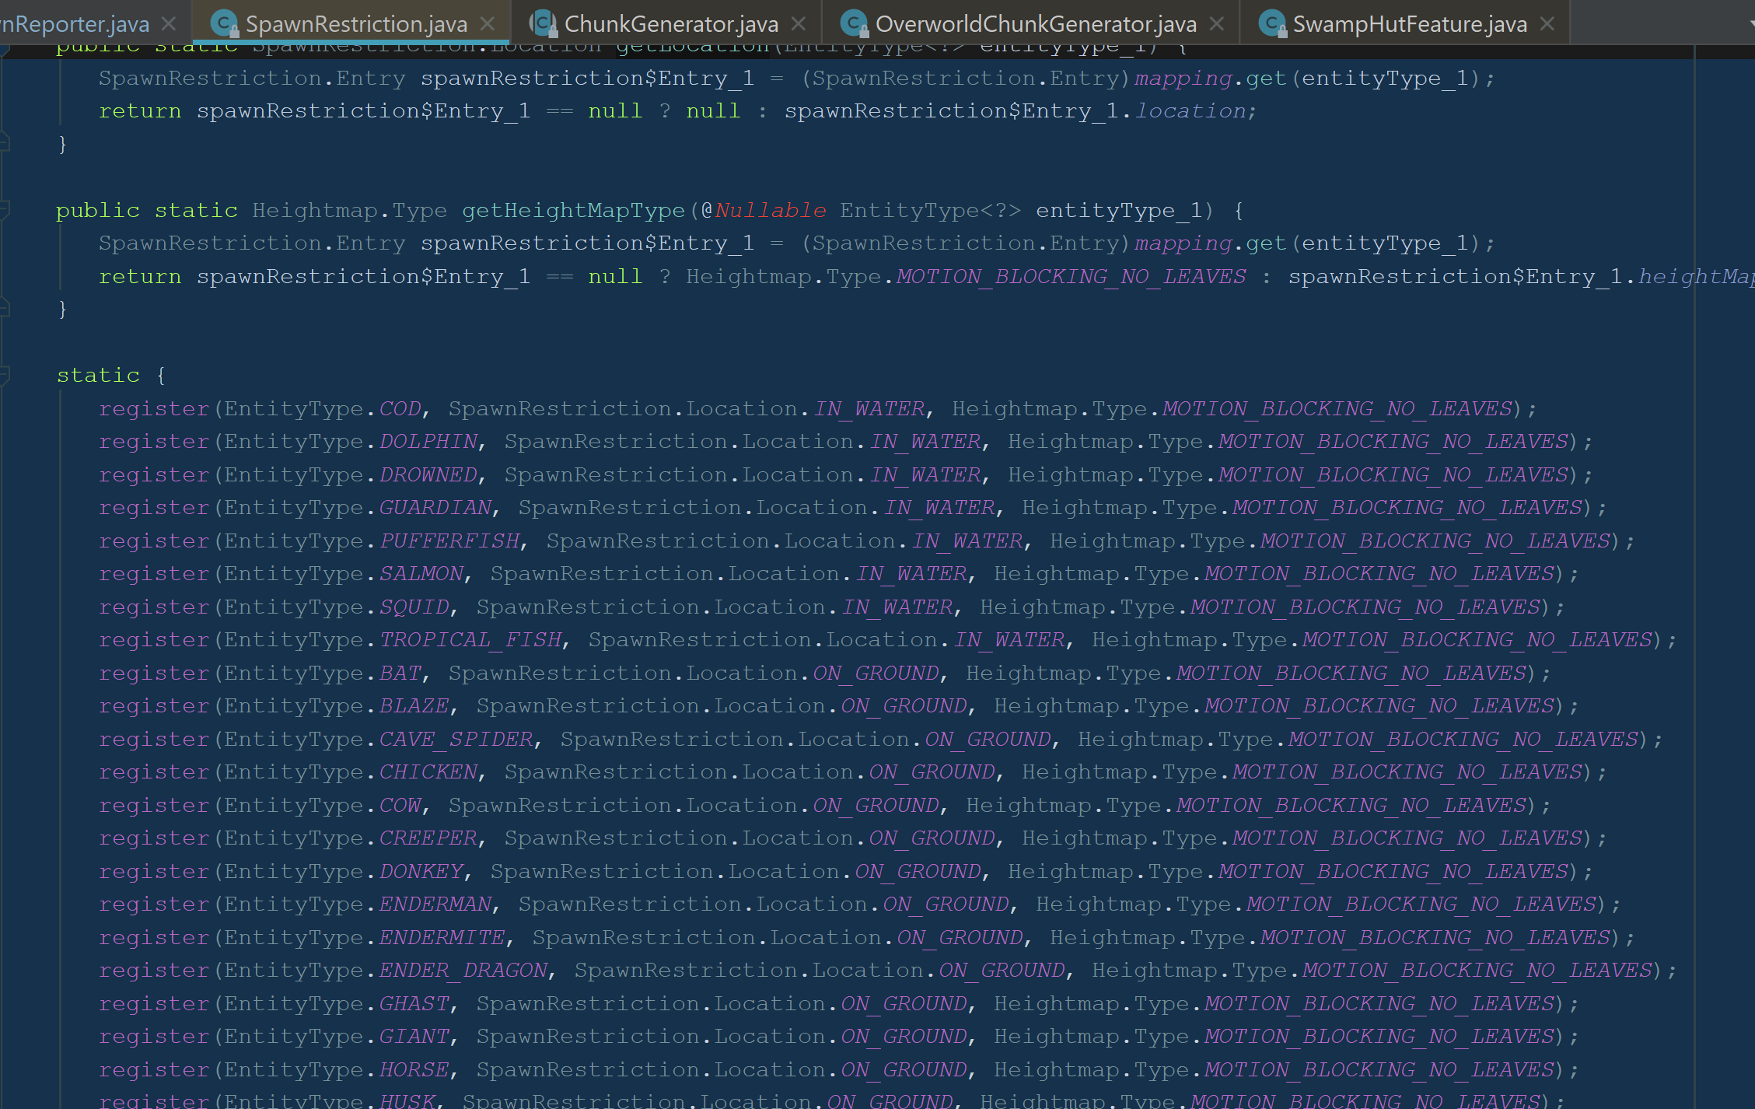
Task: Click the getHeightMapType method name
Action: (x=573, y=210)
